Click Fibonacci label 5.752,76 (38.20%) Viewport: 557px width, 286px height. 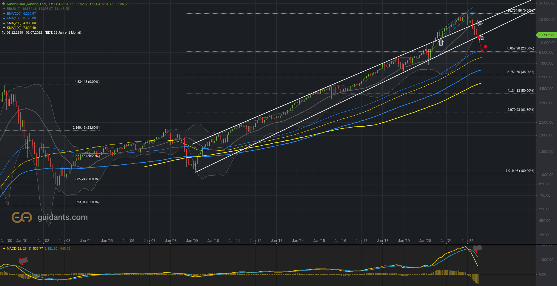tap(521, 72)
